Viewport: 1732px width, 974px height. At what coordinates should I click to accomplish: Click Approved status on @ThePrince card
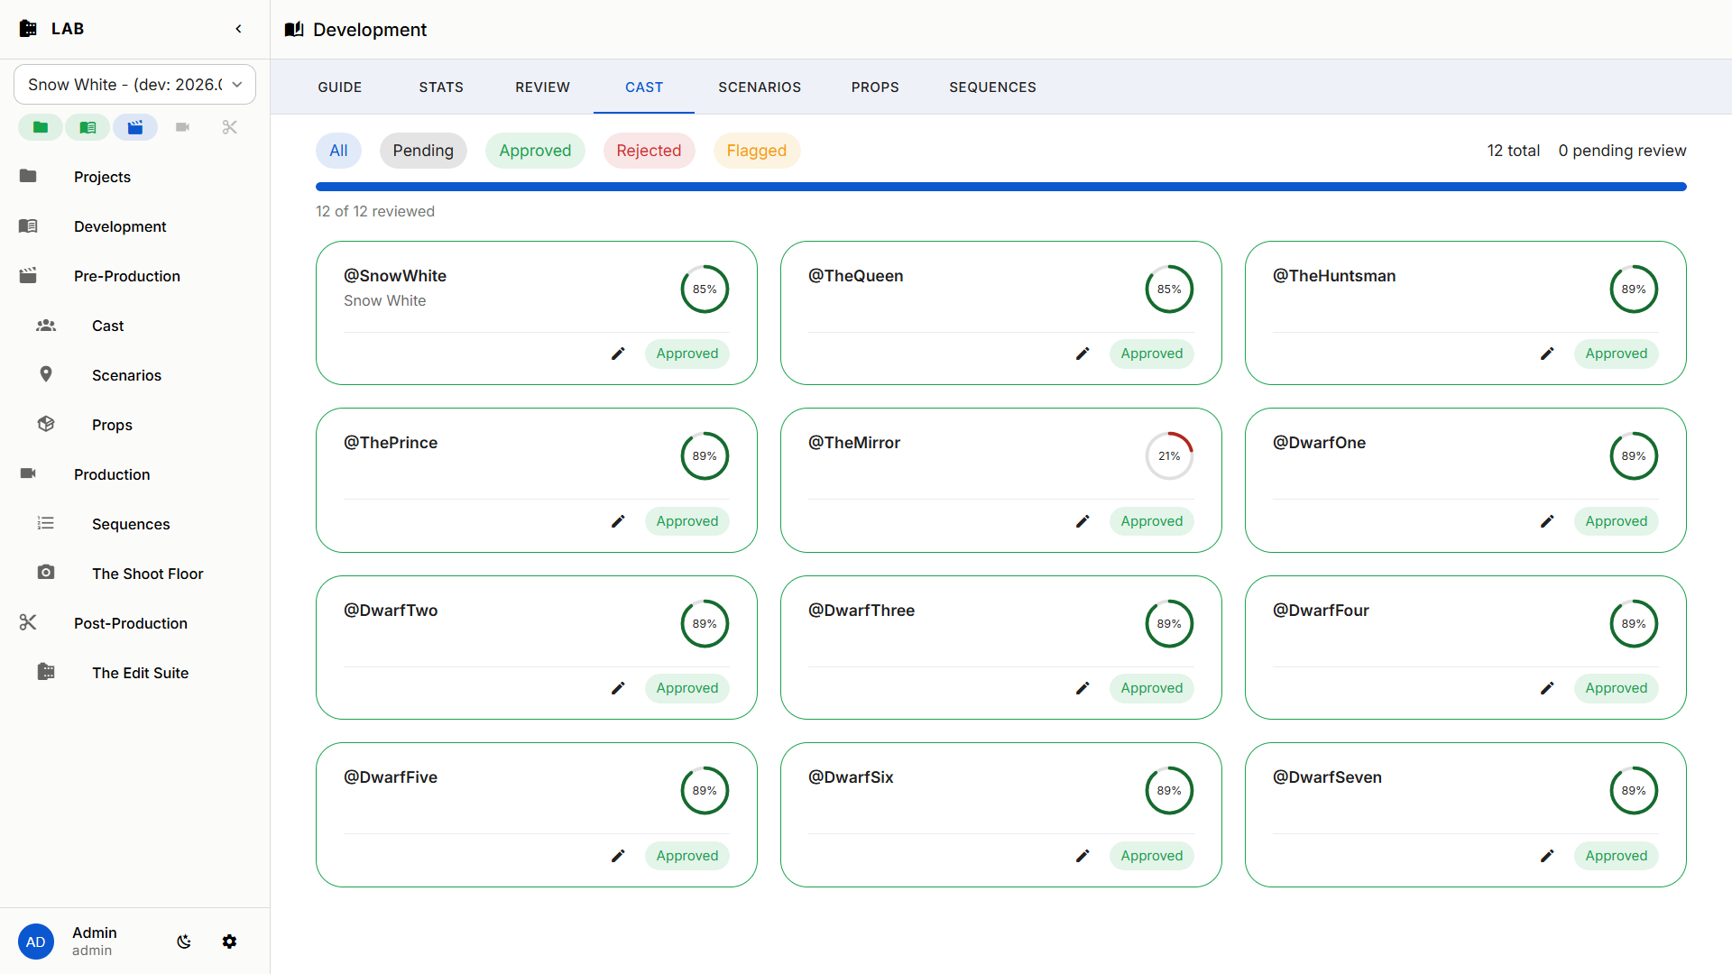point(687,521)
